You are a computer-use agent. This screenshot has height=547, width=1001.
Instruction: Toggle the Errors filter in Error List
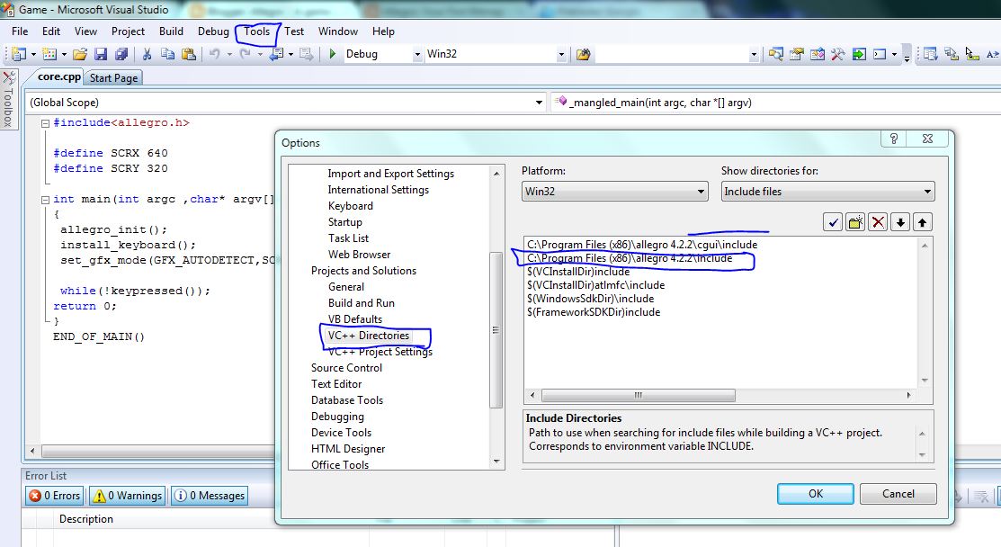[x=55, y=495]
